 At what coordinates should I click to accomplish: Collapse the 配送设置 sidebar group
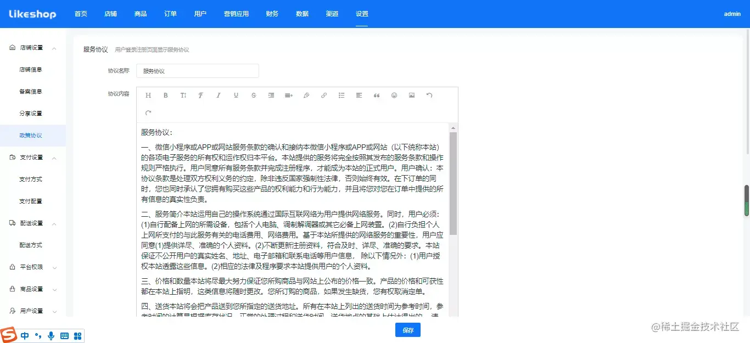(33, 223)
